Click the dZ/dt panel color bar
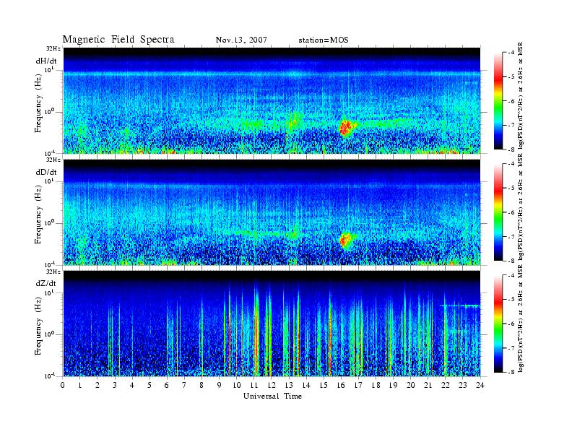 click(x=498, y=324)
